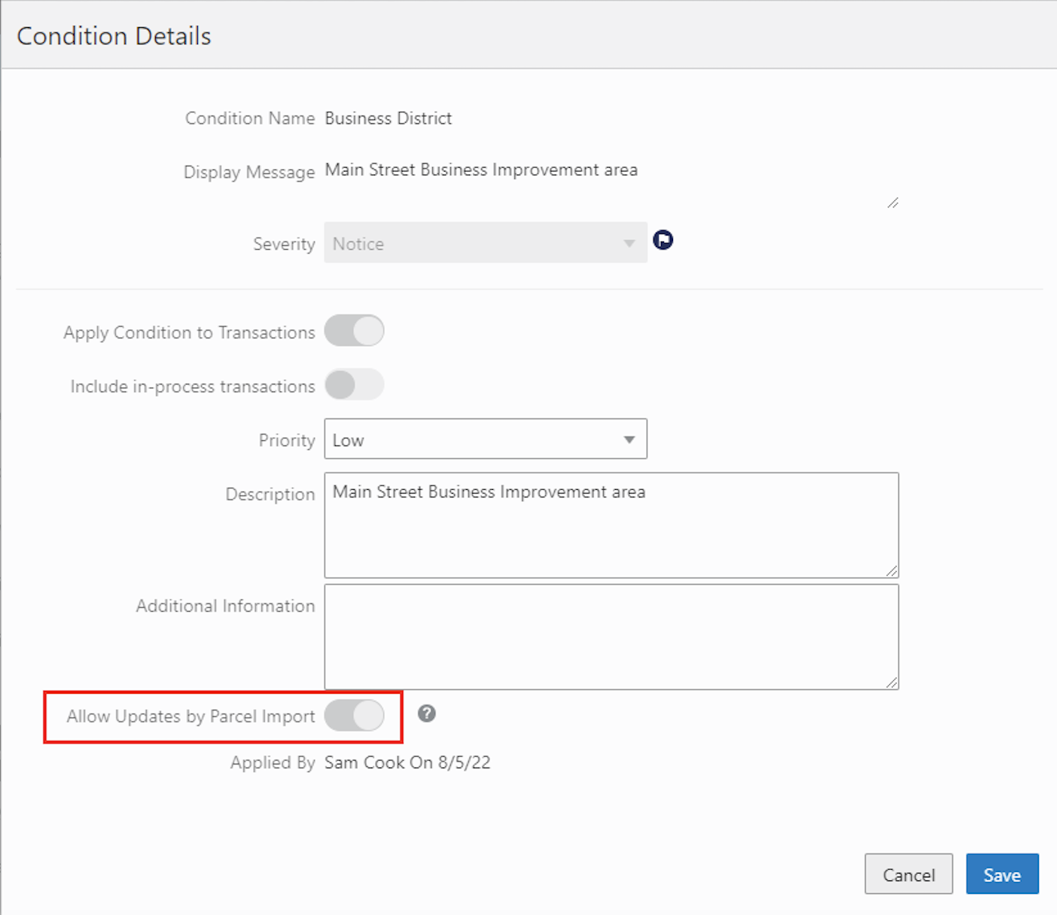Toggle Include in-process transactions switch
The width and height of the screenshot is (1057, 915).
[x=355, y=385]
